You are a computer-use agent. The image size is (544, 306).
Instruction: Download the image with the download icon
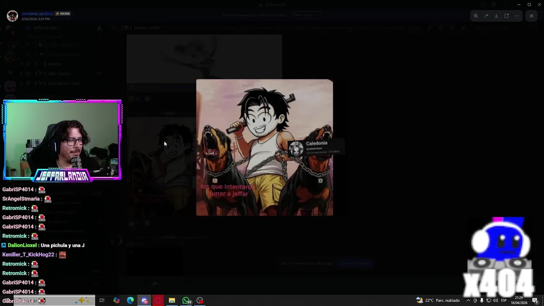496,16
